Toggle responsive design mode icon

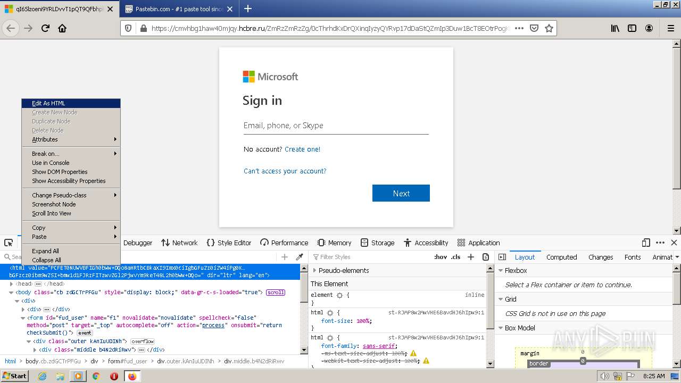point(646,243)
